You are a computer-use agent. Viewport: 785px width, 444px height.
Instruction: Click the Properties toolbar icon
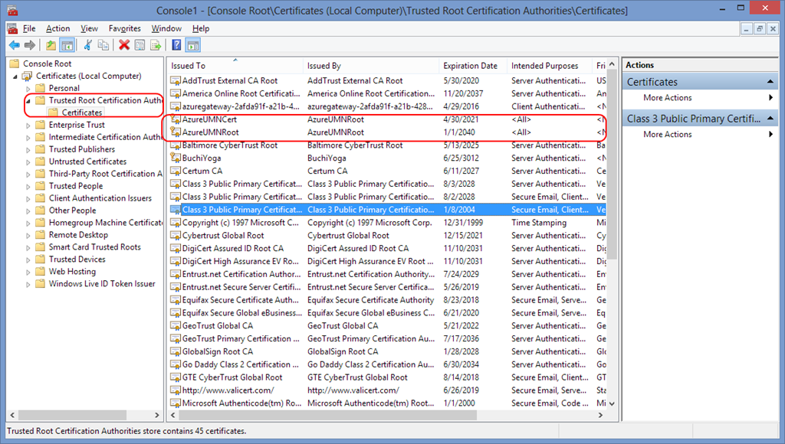pos(140,45)
